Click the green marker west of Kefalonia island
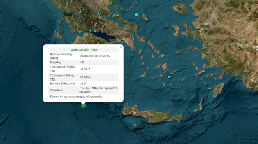This screenshot has height=144, width=258. 56,31
